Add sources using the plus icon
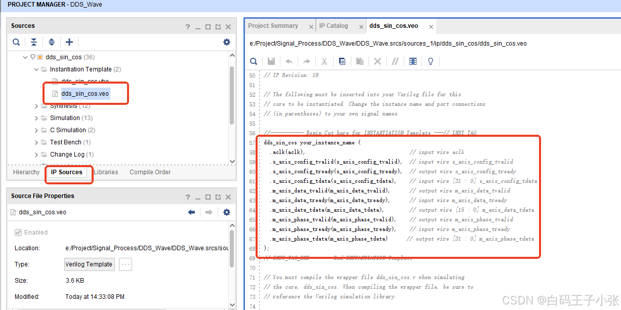This screenshot has width=621, height=310. (69, 42)
